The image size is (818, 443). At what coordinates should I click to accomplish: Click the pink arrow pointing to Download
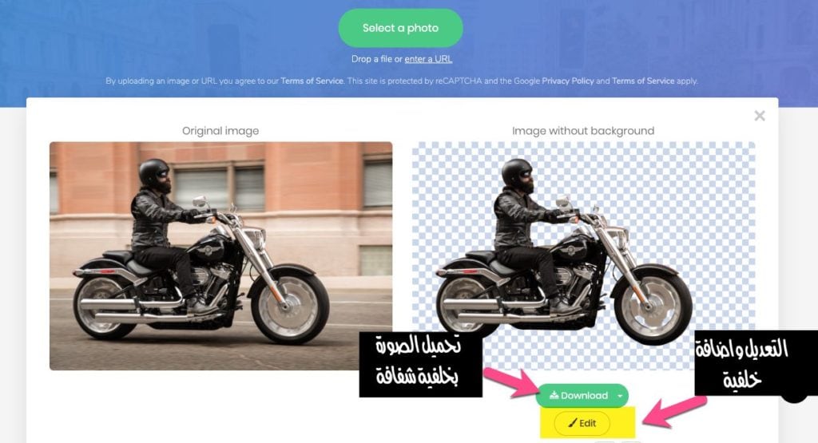(511, 382)
